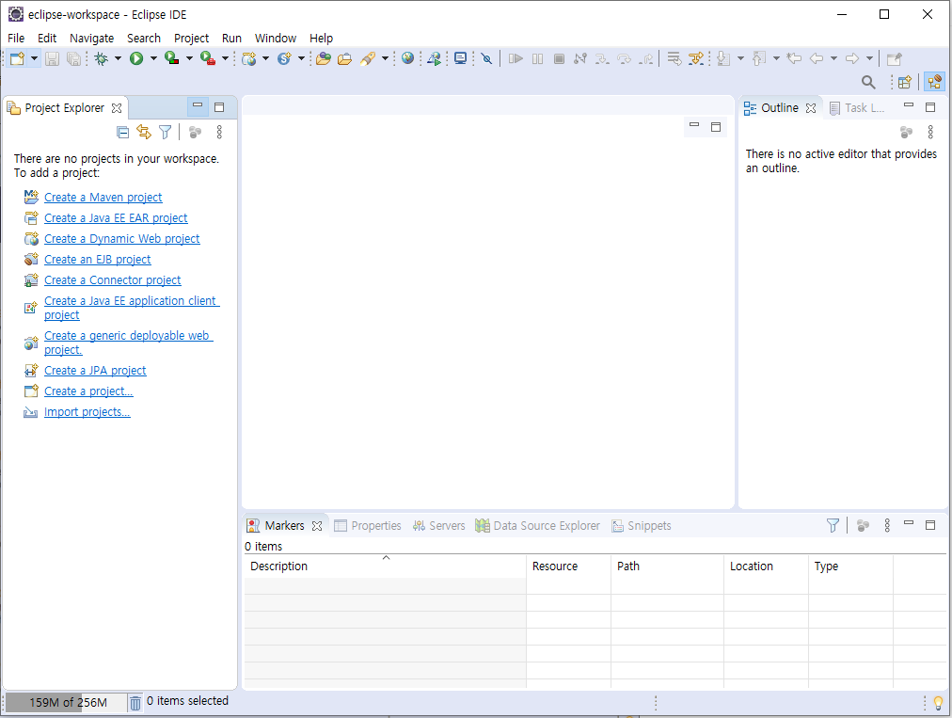
Task: Toggle the Skip All Breakpoints icon
Action: point(486,59)
